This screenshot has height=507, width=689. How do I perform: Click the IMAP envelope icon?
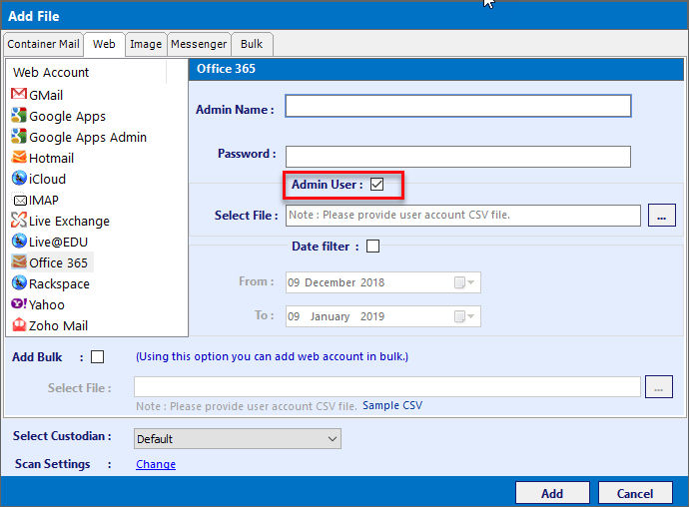point(20,201)
